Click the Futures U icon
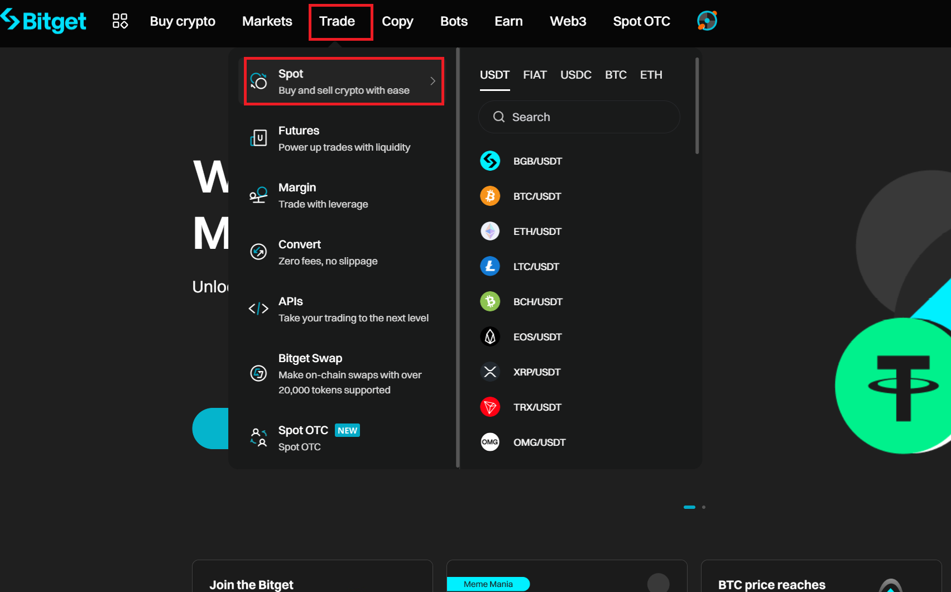 258,138
